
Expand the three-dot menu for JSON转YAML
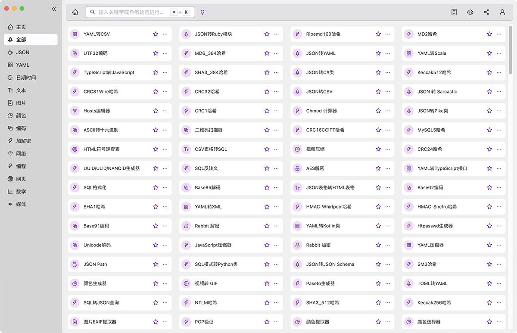click(x=388, y=53)
